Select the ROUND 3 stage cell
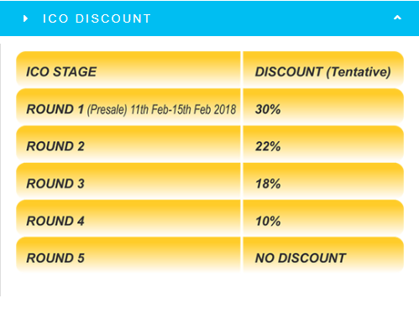Screen dimensions: 419x314 pos(128,181)
